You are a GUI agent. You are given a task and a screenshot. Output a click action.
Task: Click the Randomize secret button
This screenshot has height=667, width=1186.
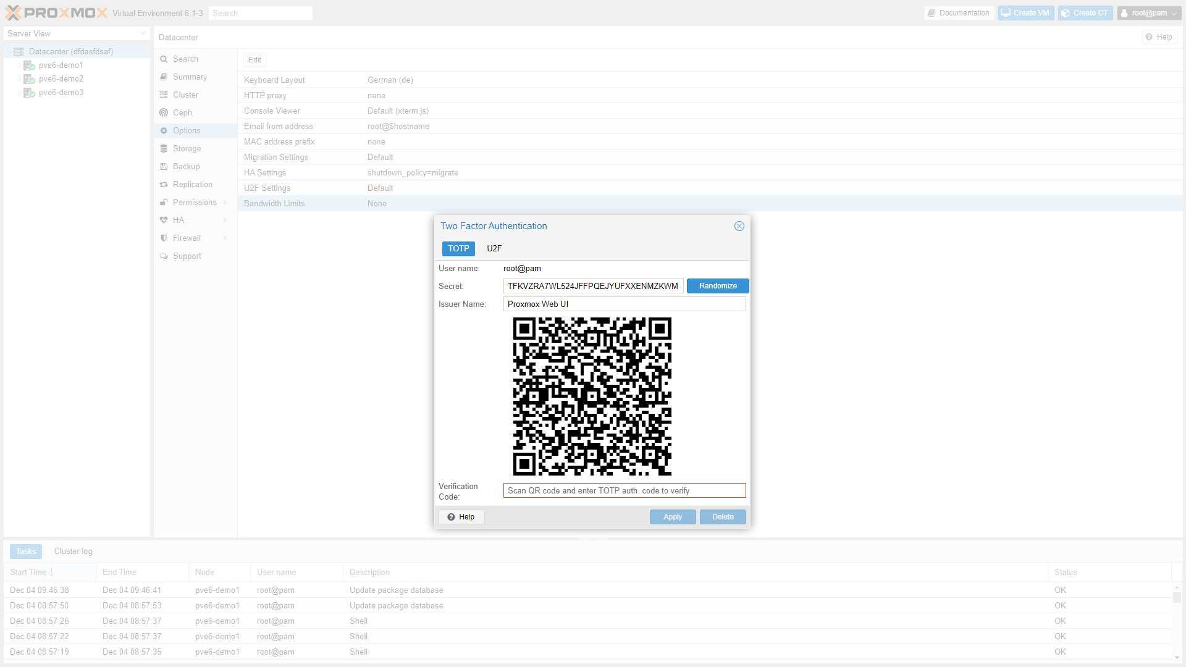[x=718, y=286]
